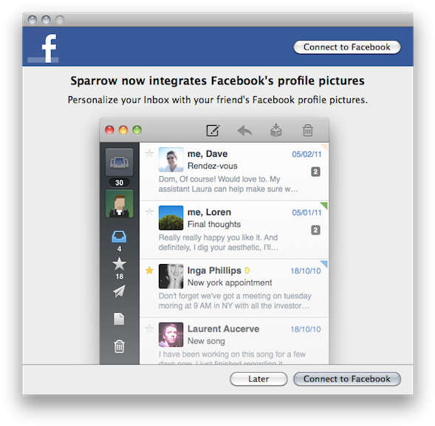Click the archive box toolbar icon

coord(276,130)
